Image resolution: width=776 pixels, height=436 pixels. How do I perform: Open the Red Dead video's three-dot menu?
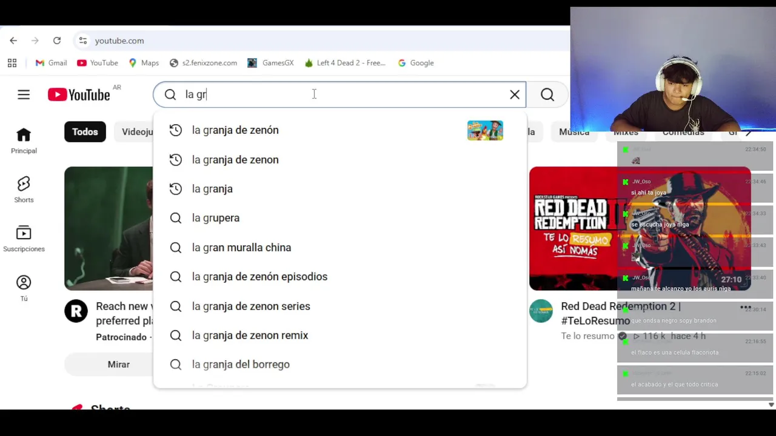pyautogui.click(x=745, y=308)
